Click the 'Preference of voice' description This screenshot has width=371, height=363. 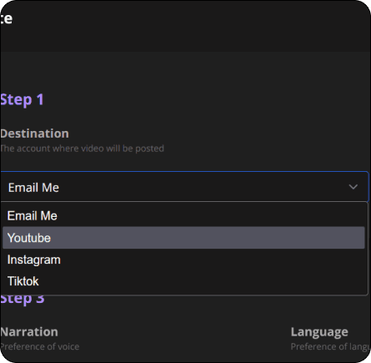(x=40, y=346)
